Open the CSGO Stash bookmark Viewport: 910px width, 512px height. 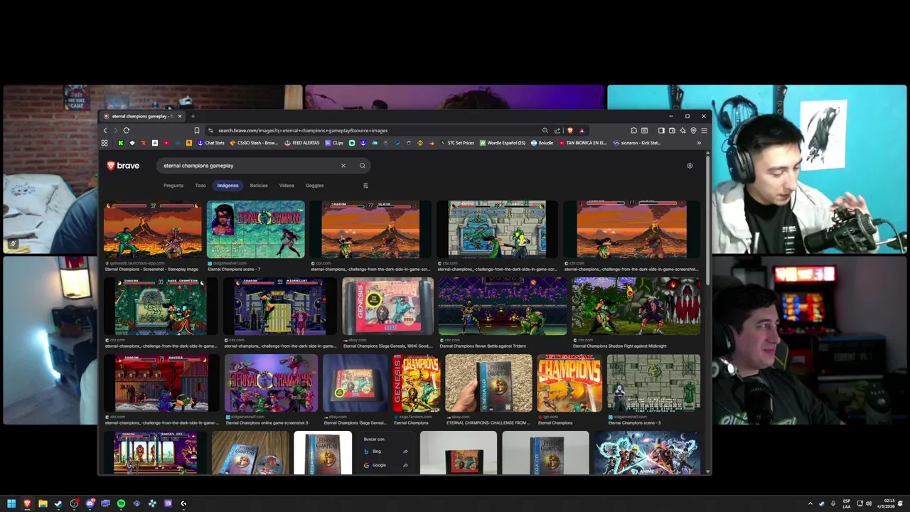pos(254,143)
